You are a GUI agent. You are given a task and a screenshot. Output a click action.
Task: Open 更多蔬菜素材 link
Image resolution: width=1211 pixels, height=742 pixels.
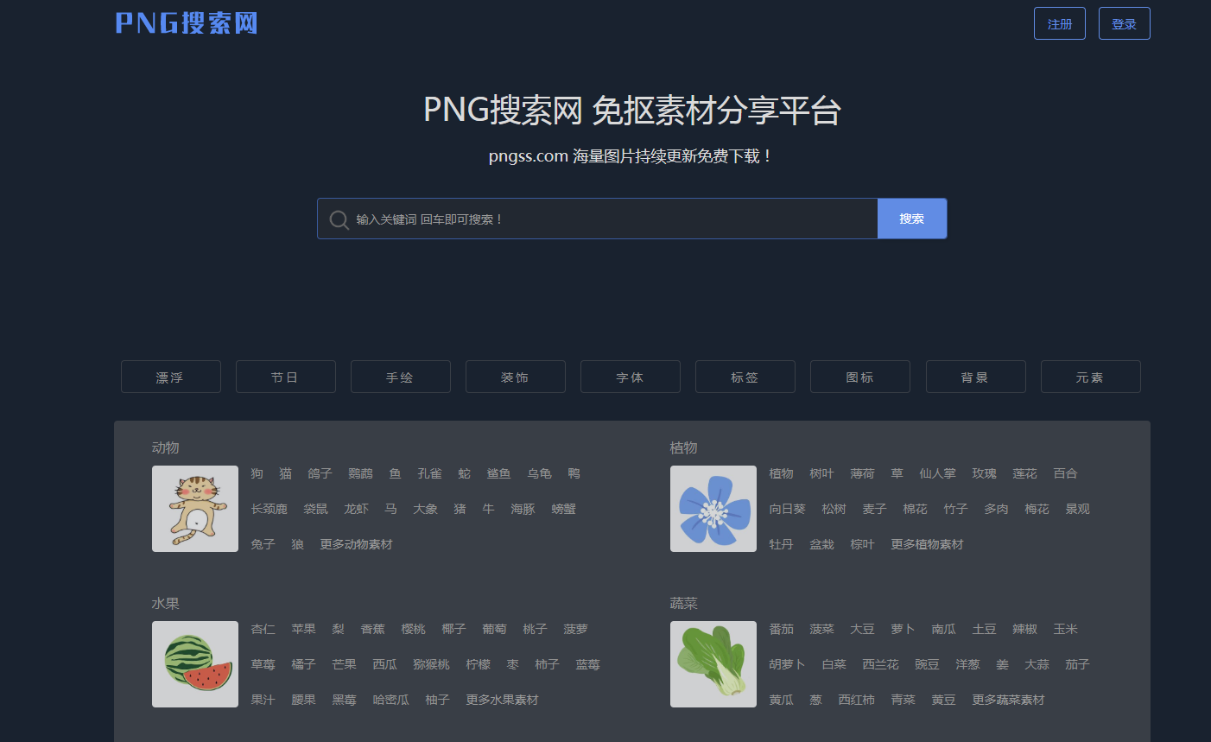(1008, 700)
